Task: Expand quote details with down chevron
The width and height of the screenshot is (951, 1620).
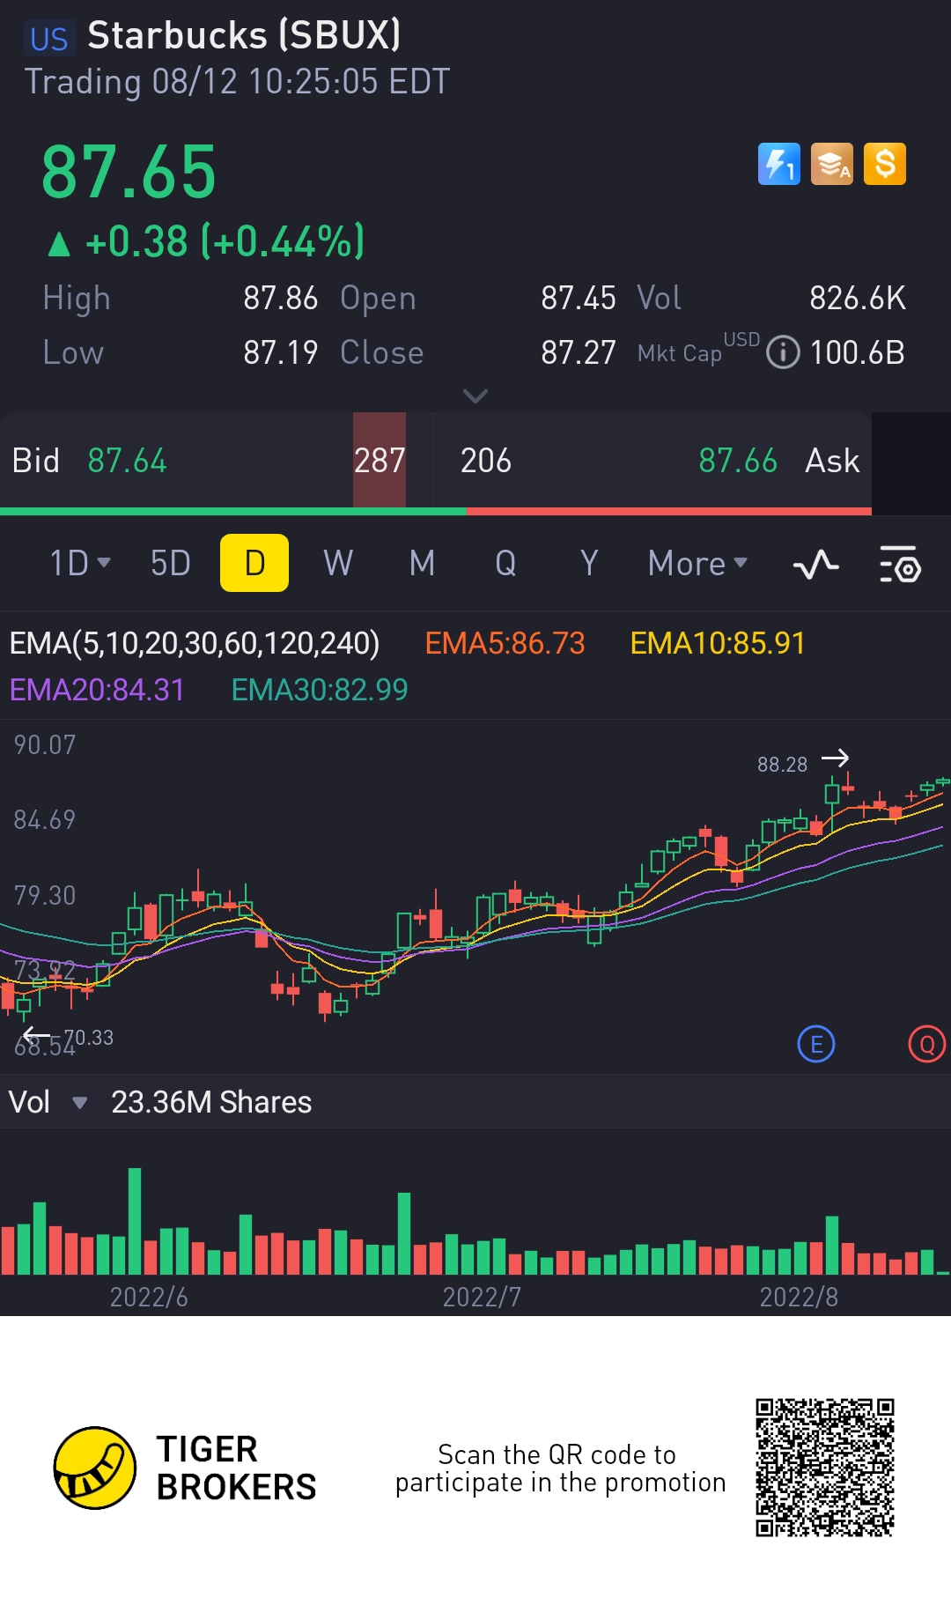Action: click(x=475, y=396)
